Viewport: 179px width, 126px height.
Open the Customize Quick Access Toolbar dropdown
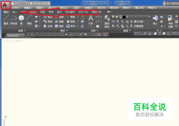[x=49, y=3]
